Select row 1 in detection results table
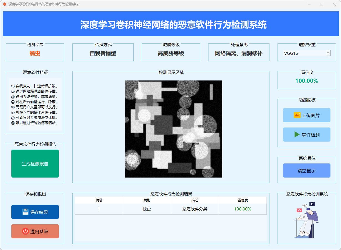The height and width of the screenshot is (250, 341). point(99,209)
